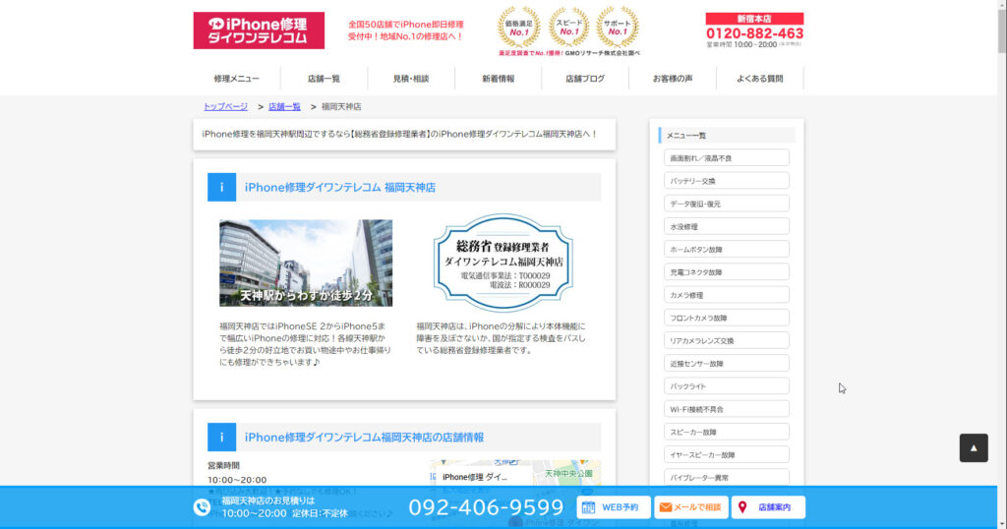Click the メニュー一覧 sidebar heading

click(x=727, y=136)
